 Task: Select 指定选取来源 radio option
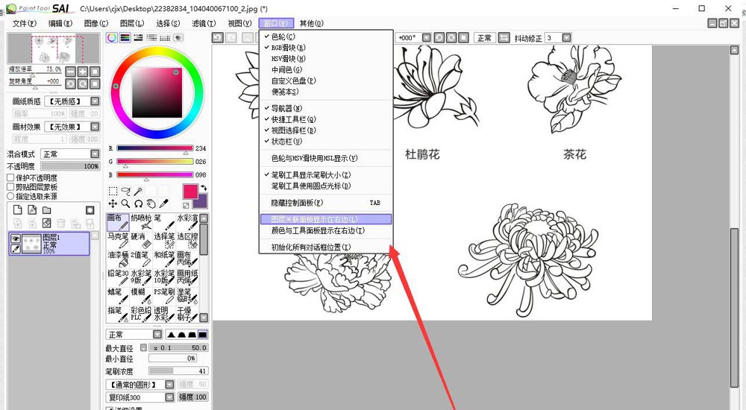click(x=10, y=196)
